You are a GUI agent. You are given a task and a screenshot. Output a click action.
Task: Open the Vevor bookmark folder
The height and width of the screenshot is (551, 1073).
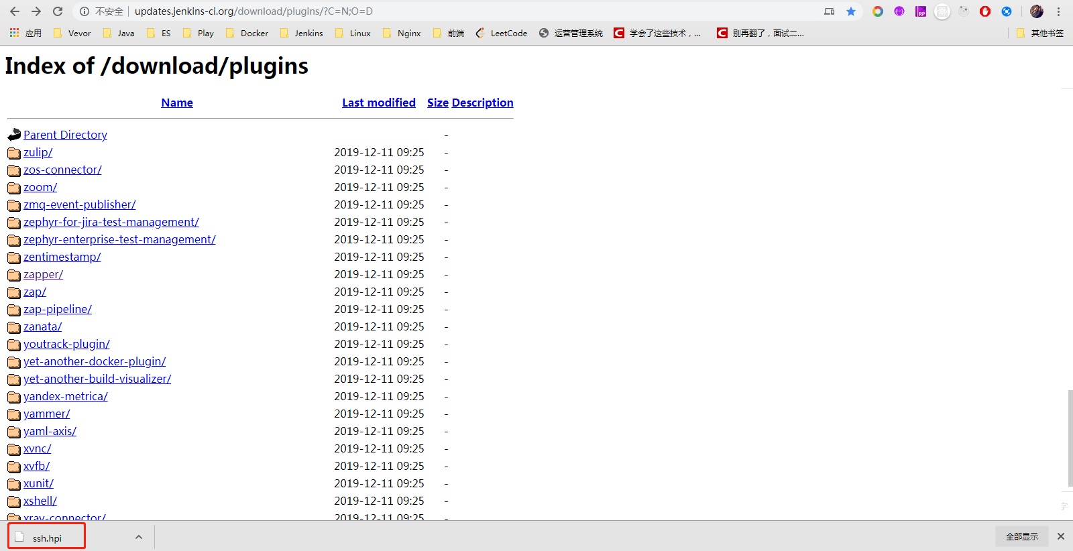(x=72, y=33)
